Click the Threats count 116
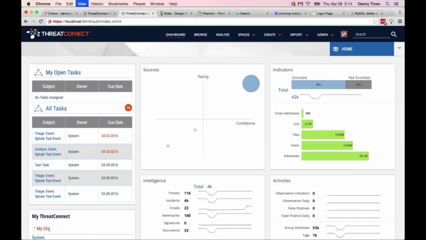 (187, 193)
